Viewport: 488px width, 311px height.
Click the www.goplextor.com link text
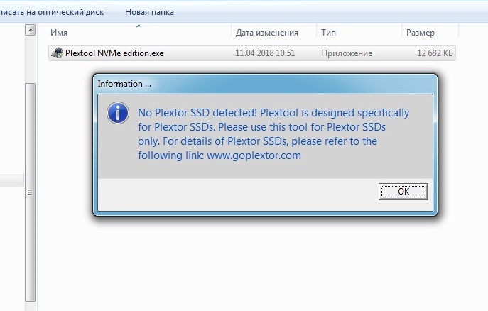coord(254,155)
